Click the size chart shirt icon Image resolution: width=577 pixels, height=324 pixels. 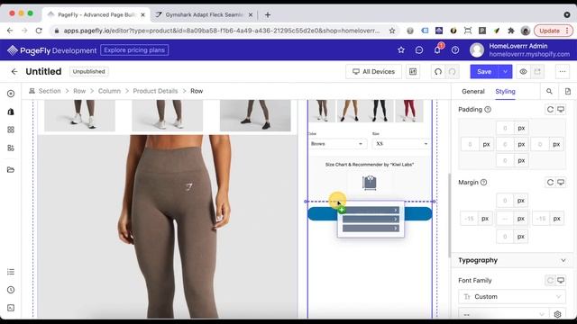pyautogui.click(x=369, y=183)
